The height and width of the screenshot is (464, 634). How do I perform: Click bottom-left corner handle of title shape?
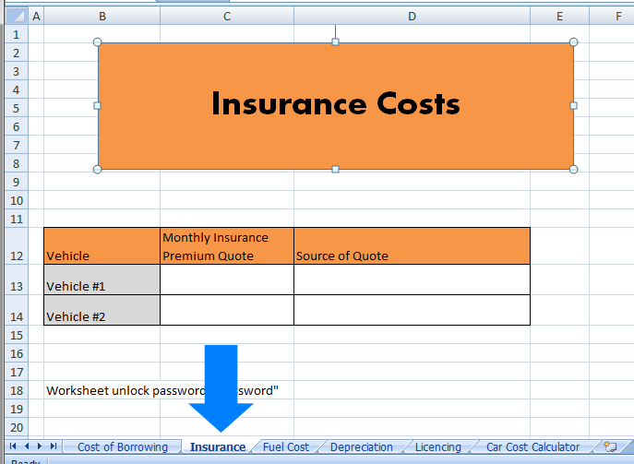pyautogui.click(x=97, y=170)
